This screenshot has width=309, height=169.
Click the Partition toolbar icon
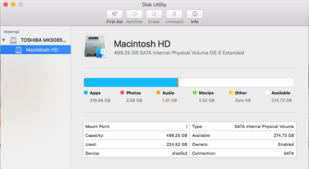(134, 14)
